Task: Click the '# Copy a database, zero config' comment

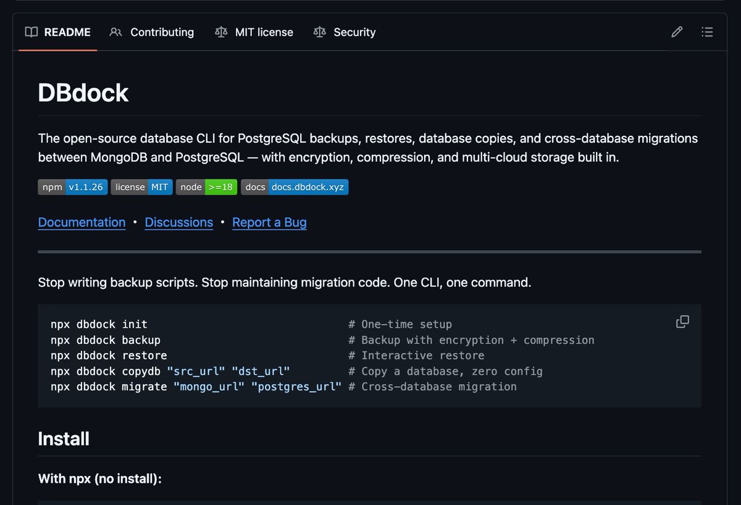Action: point(445,371)
